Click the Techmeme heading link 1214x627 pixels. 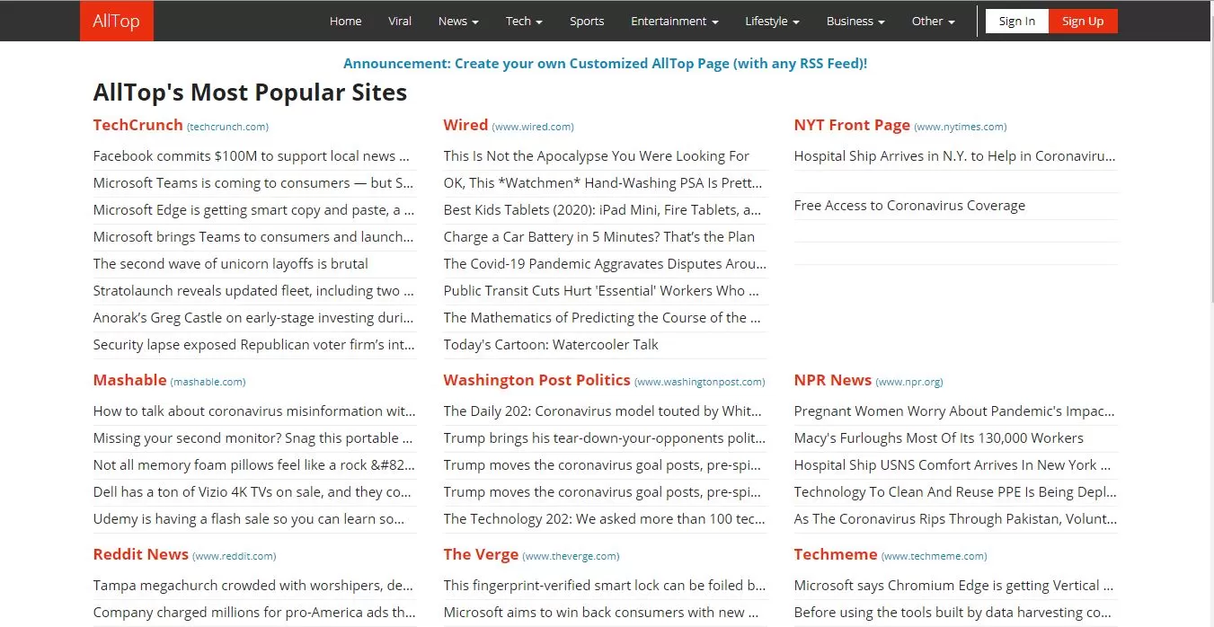click(x=836, y=554)
